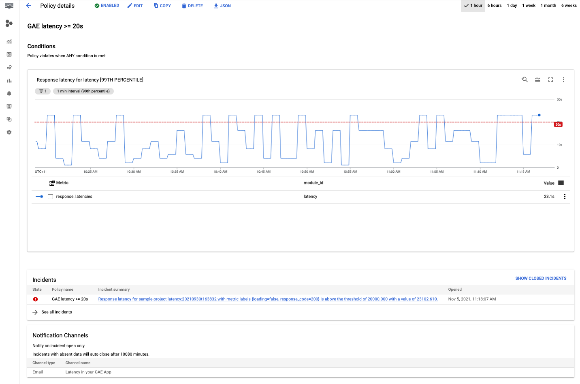
Task: Expand the latency chart to fullscreen
Action: click(550, 79)
